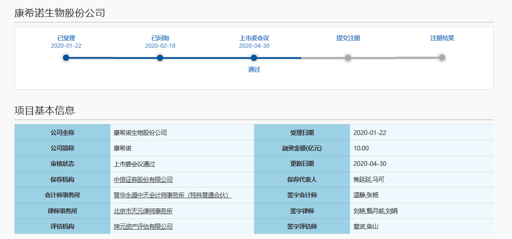Image resolution: width=512 pixels, height=239 pixels.
Task: Click the 注册结果 gray timeline dot
Action: point(442,58)
